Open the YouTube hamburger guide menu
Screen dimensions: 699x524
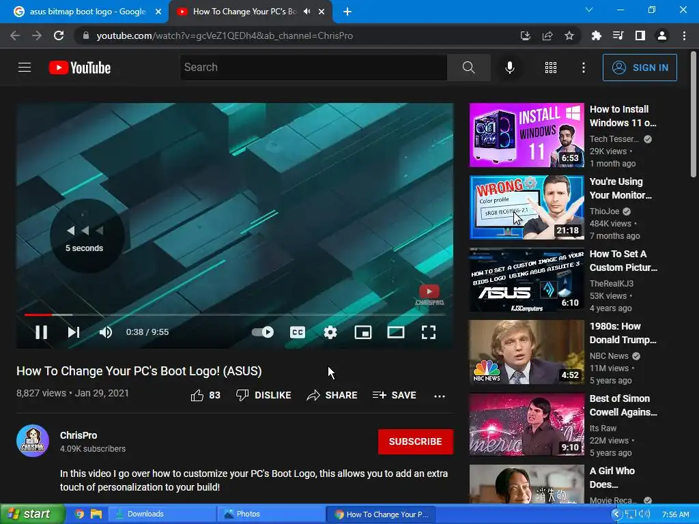click(25, 68)
